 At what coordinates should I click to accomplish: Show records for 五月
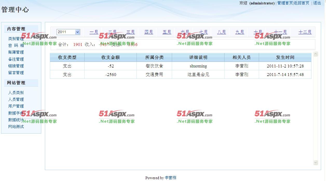pyautogui.click(x=167, y=32)
